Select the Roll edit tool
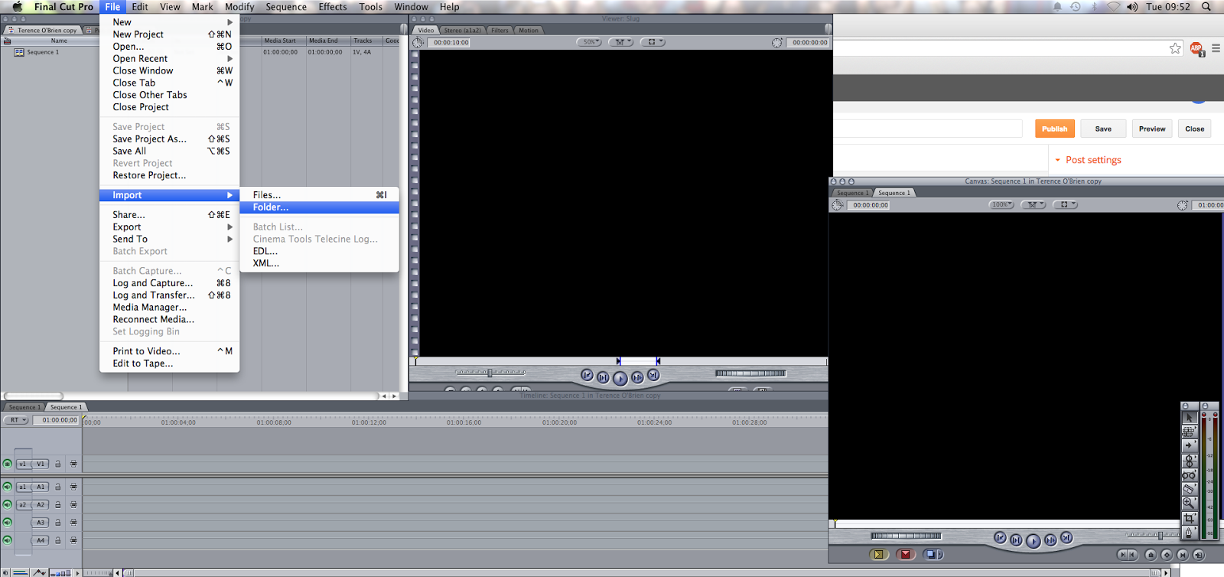This screenshot has width=1224, height=577. (1190, 461)
